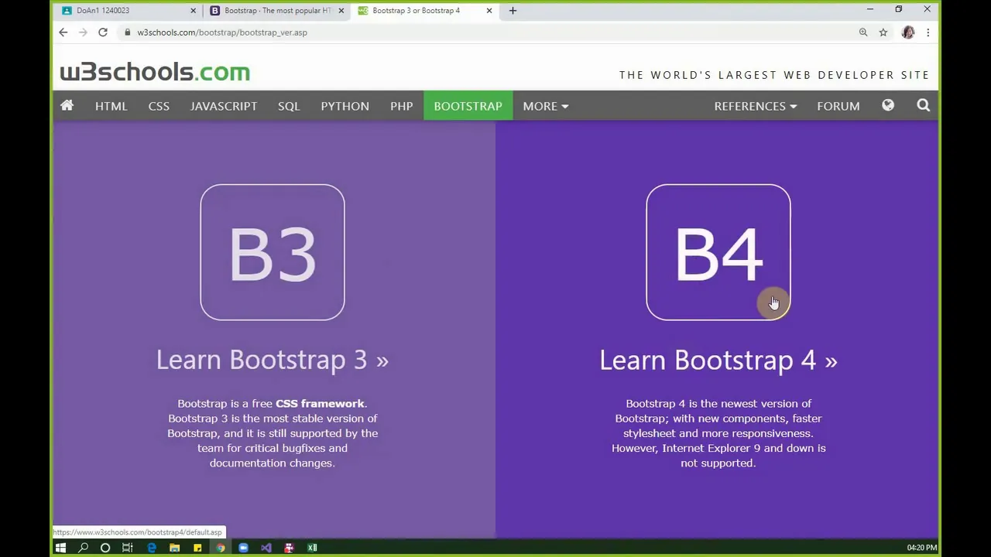Click the B4 logo tile
991x557 pixels.
pyautogui.click(x=718, y=252)
